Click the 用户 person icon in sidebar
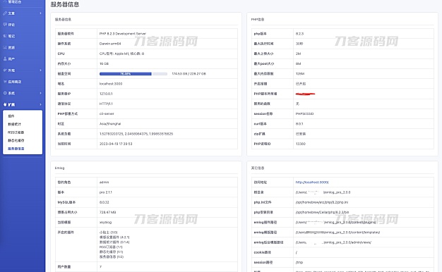This screenshot has height=272, width=442. (5, 58)
